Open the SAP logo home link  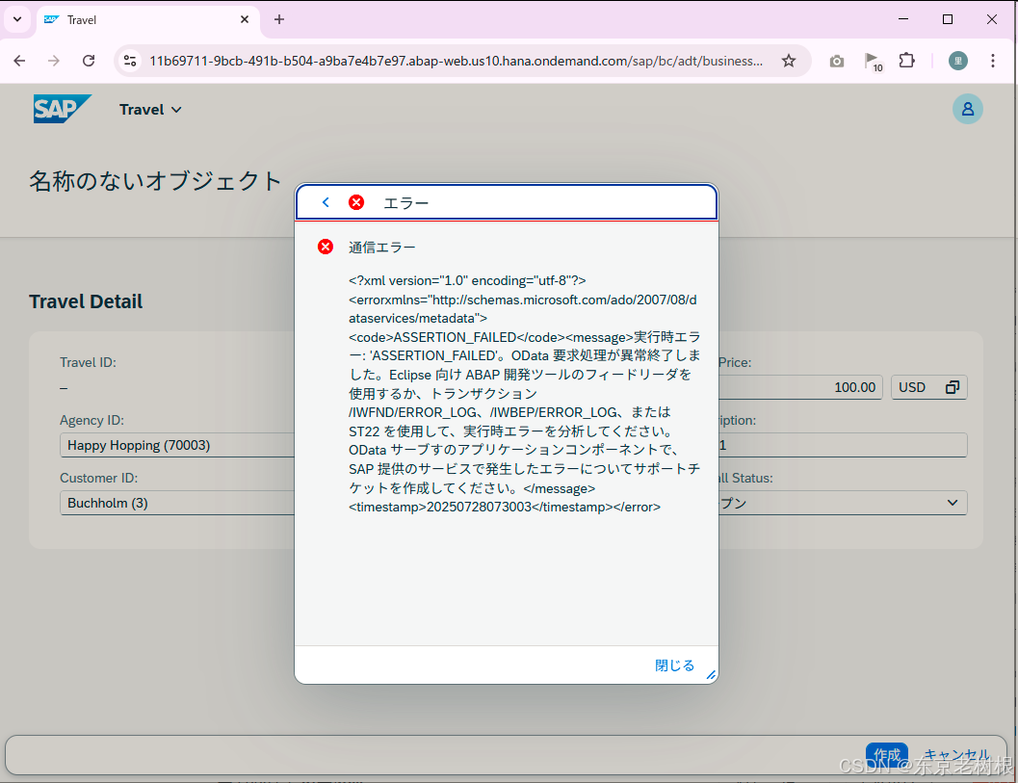tap(61, 109)
